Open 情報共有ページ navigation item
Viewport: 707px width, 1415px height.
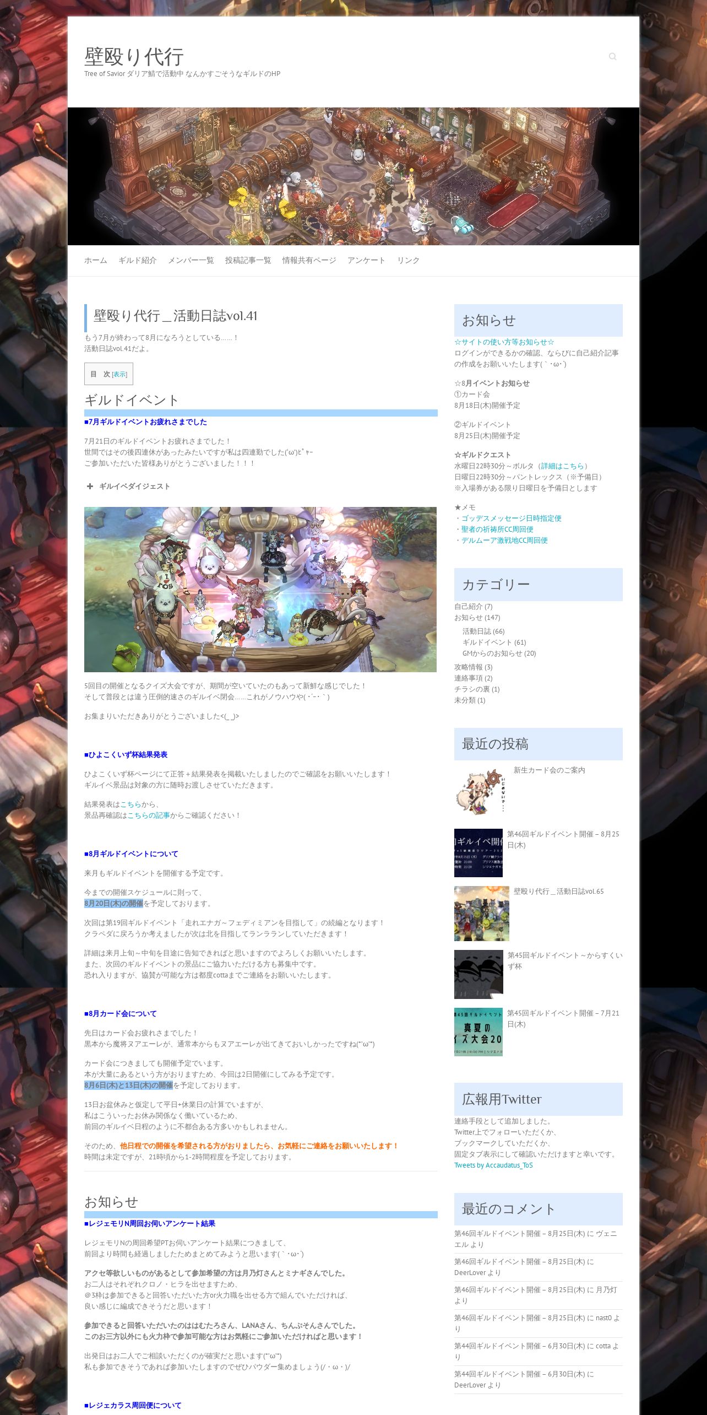pyautogui.click(x=309, y=260)
